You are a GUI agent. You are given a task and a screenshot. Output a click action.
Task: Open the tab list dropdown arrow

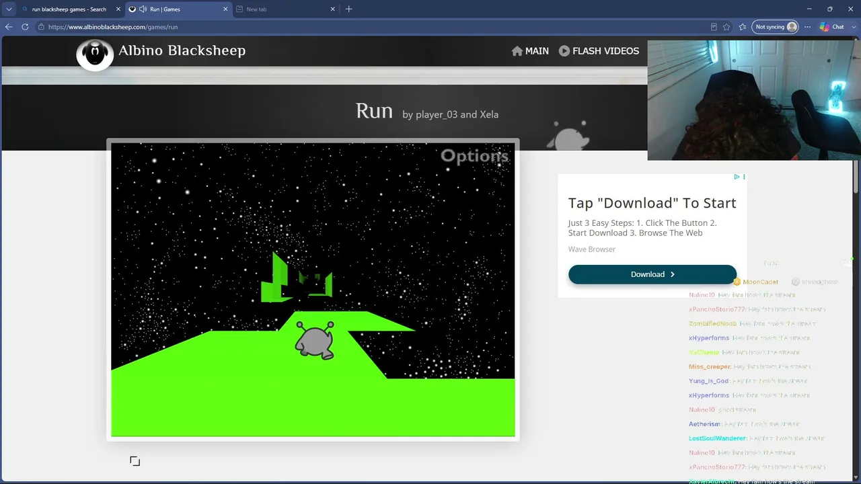(9, 9)
